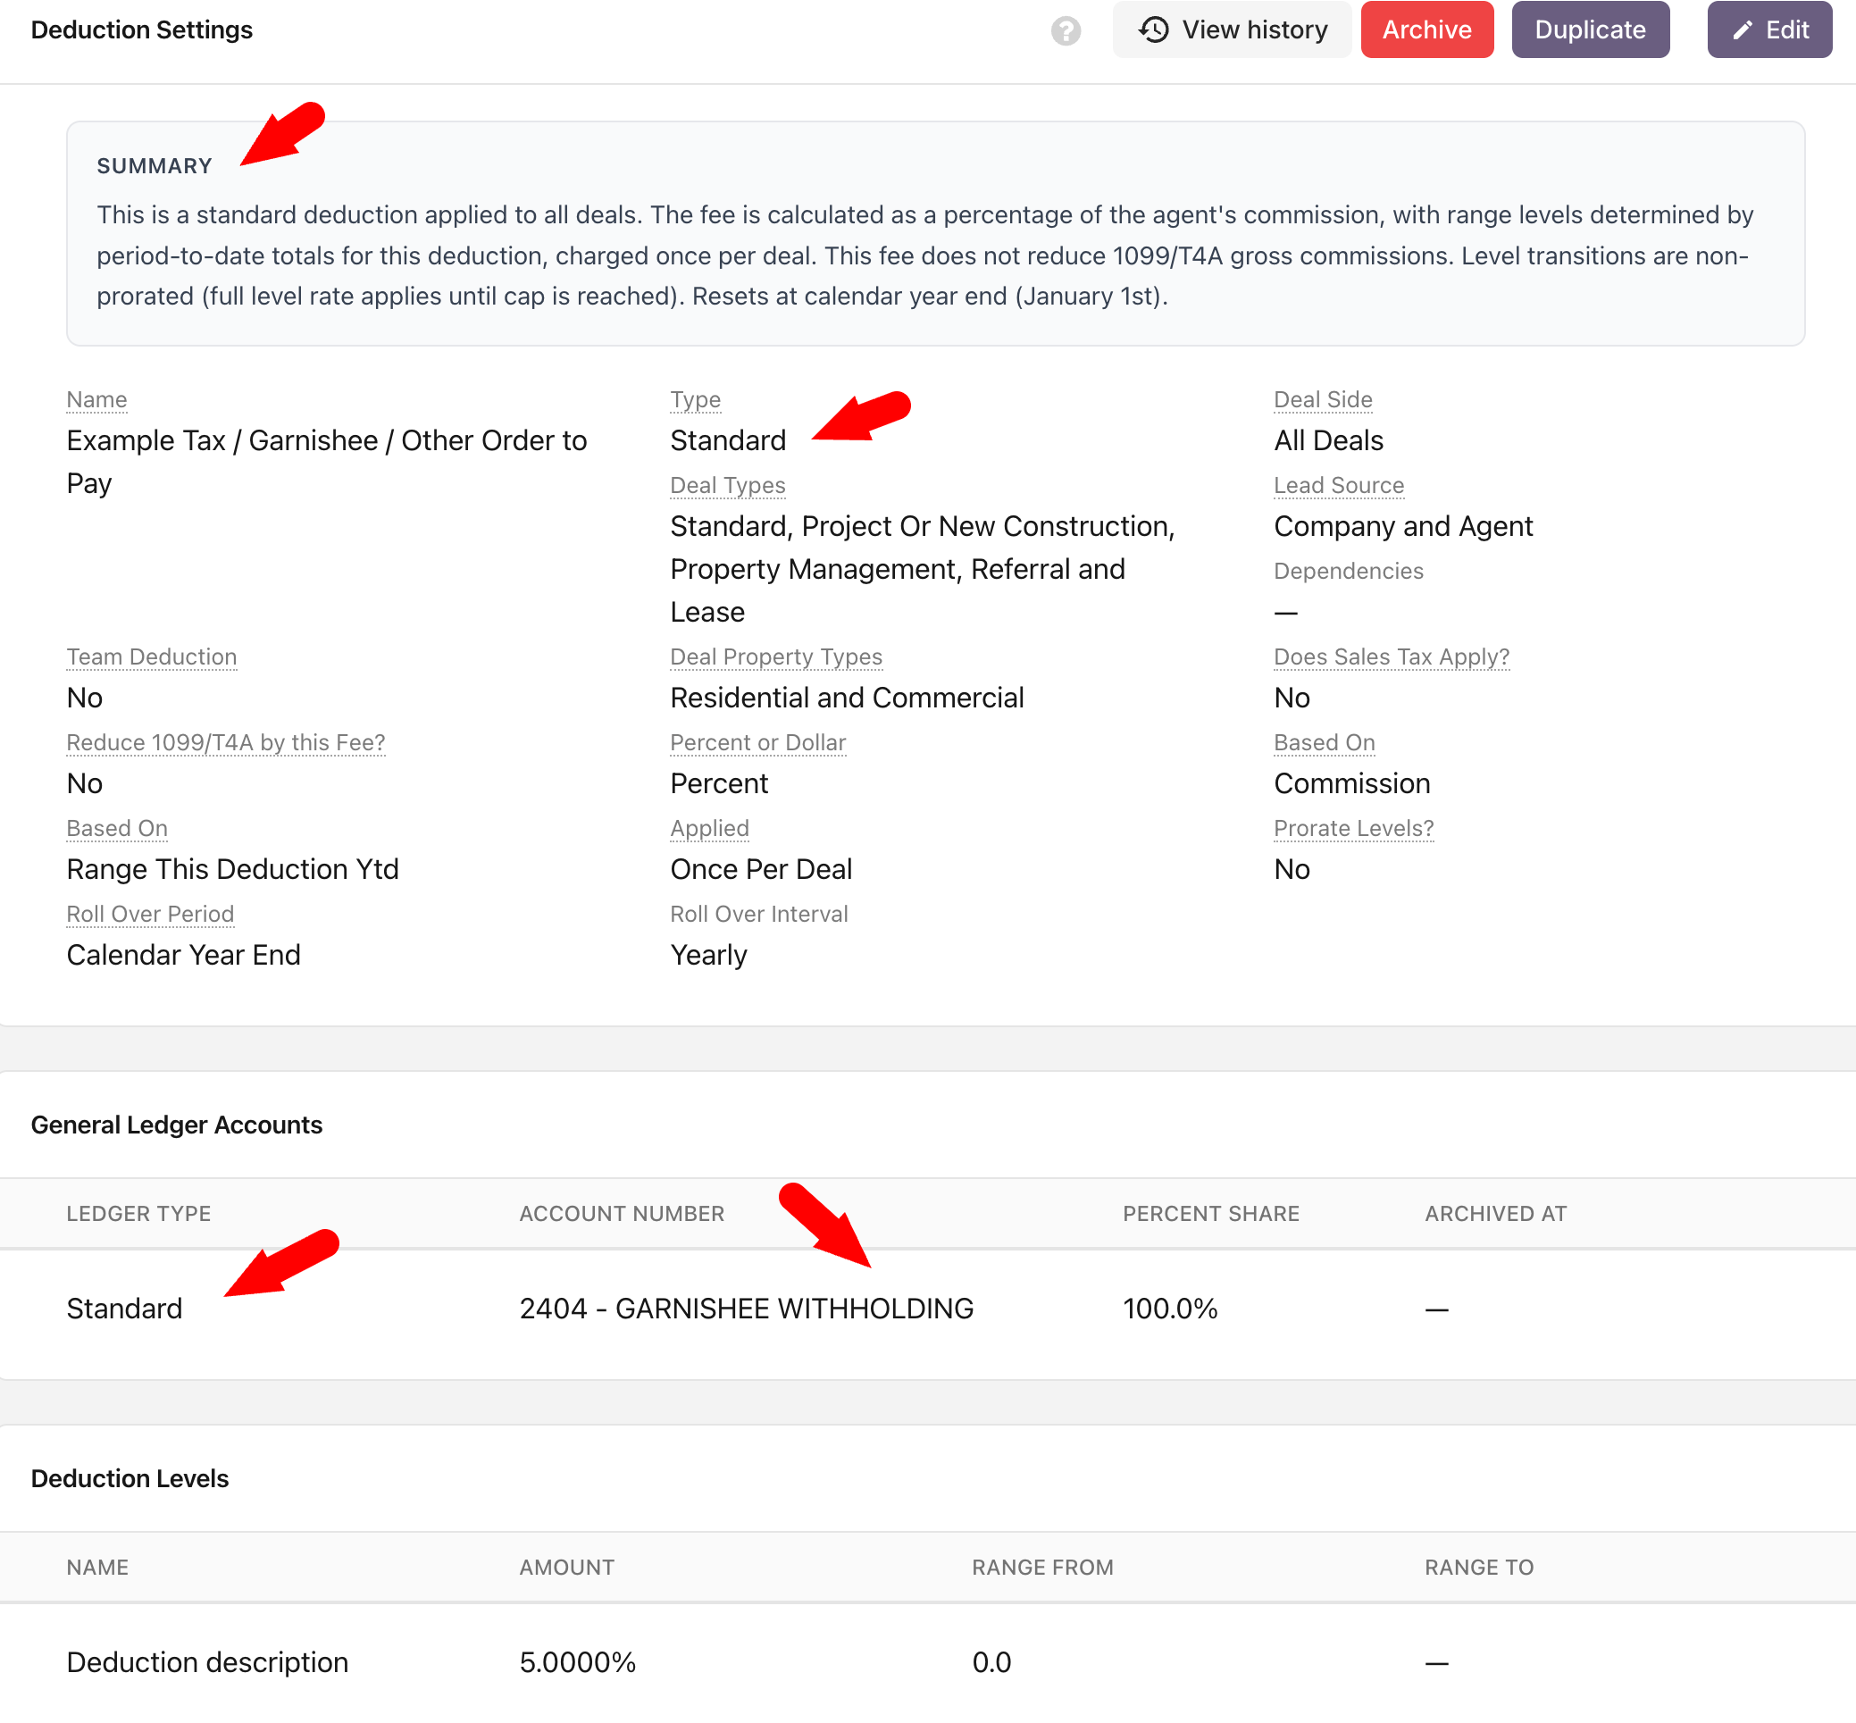
Task: Click the 'Yearly' roll over interval value
Action: [x=708, y=955]
